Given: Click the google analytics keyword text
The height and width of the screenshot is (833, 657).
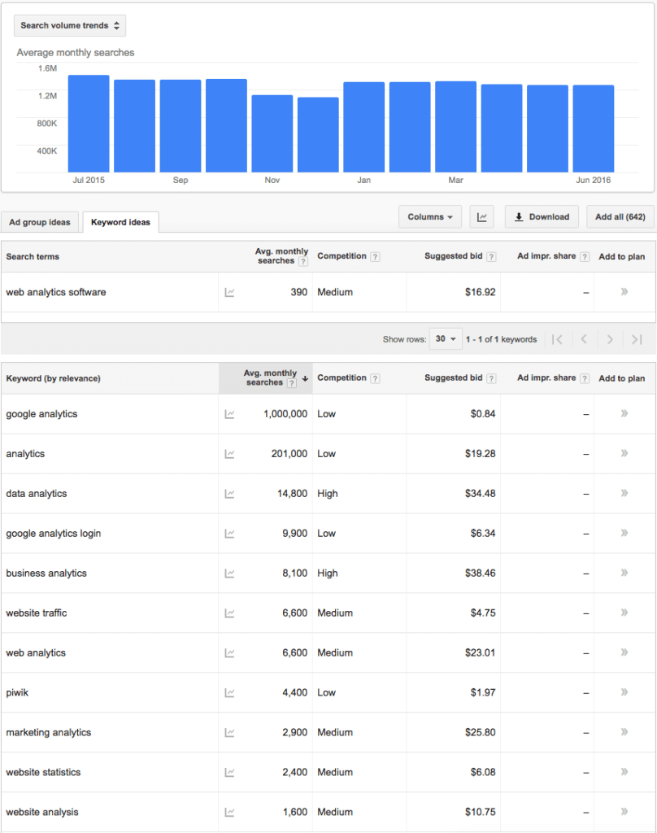Looking at the screenshot, I should 41,414.
